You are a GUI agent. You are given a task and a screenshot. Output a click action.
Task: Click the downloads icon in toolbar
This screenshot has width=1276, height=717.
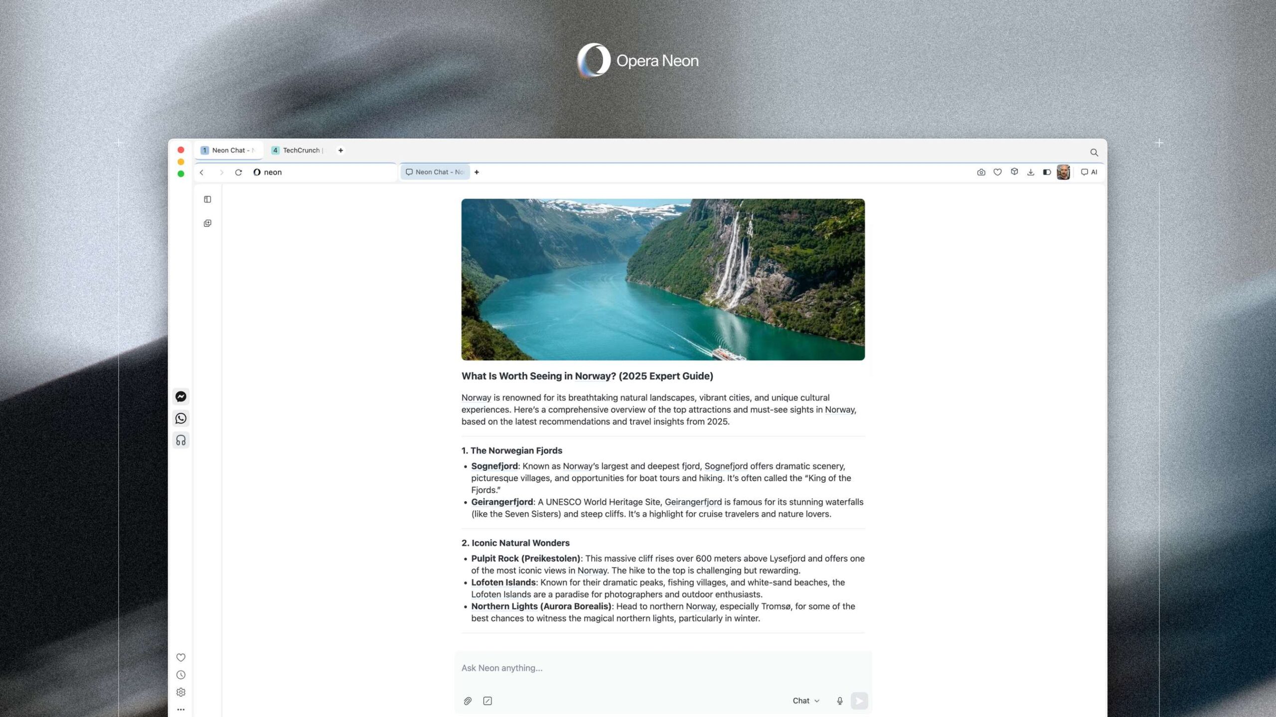point(1030,172)
